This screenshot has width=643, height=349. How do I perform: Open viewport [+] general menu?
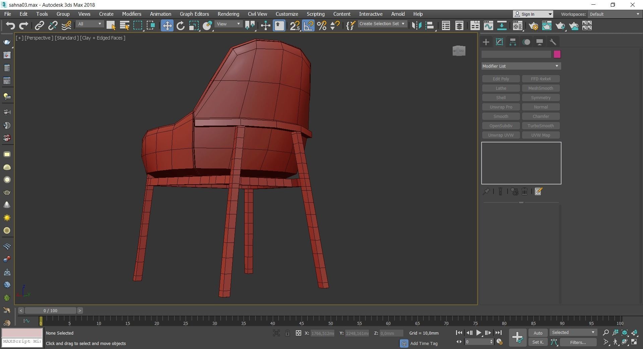pyautogui.click(x=19, y=38)
